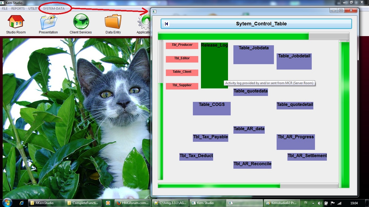The height and width of the screenshot is (207, 369).
Task: Open Client Services globe icon
Action: 81,22
